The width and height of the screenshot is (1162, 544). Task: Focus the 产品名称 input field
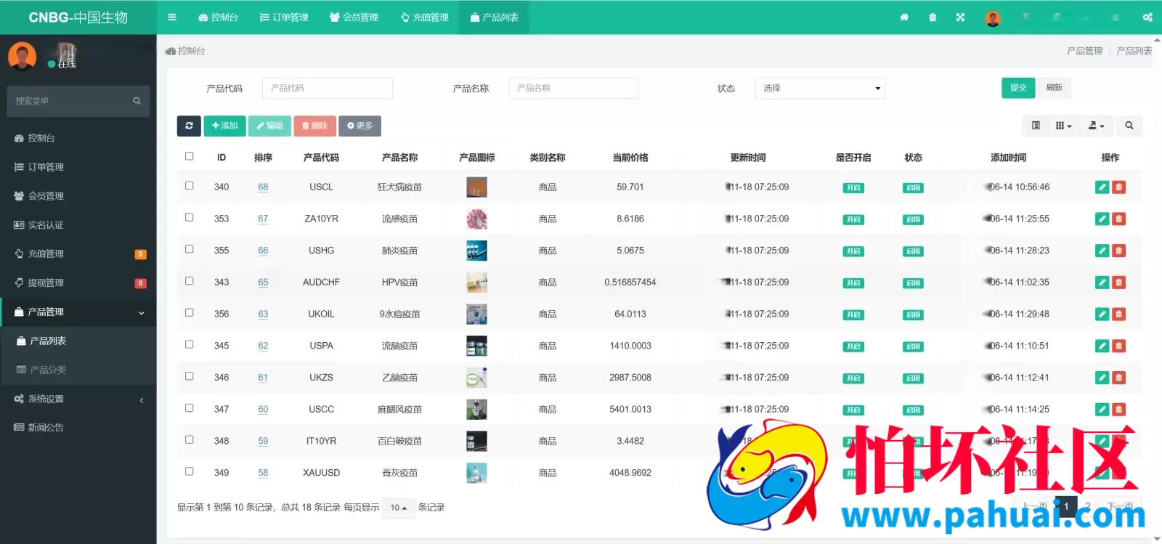(574, 88)
